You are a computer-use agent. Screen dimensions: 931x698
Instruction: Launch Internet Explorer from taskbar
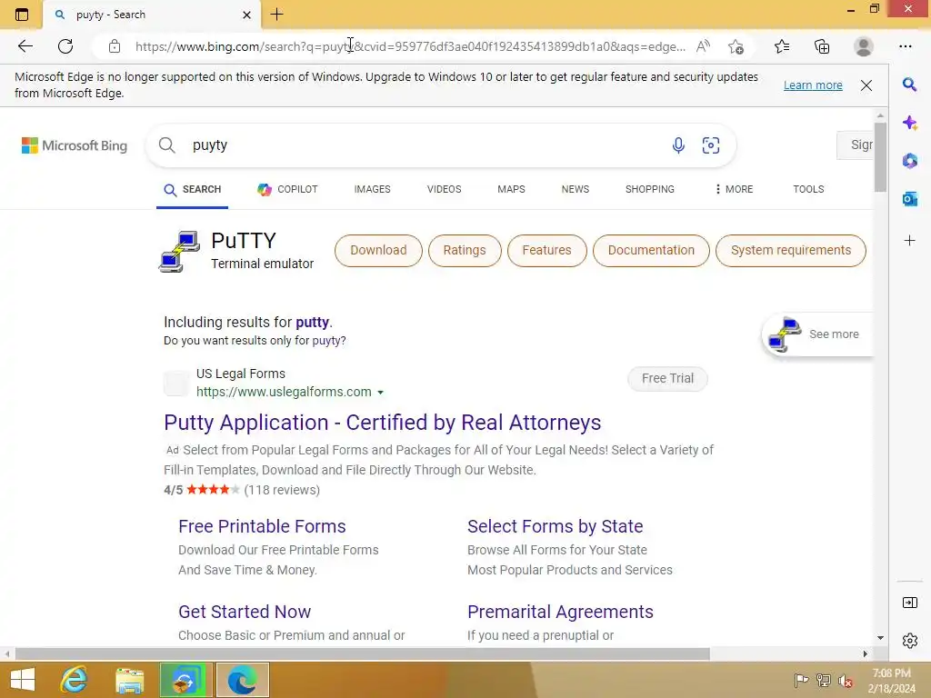pyautogui.click(x=75, y=680)
